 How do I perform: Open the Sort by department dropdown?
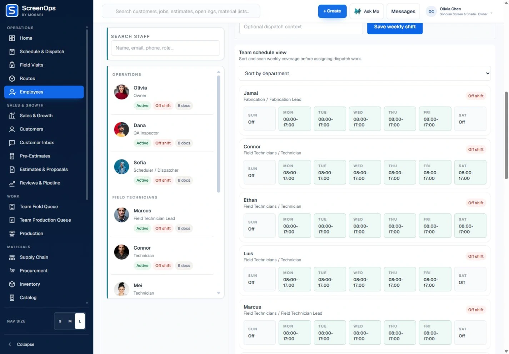coord(365,73)
